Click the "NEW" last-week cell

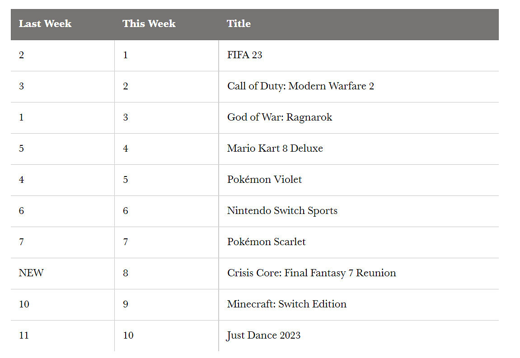point(31,273)
